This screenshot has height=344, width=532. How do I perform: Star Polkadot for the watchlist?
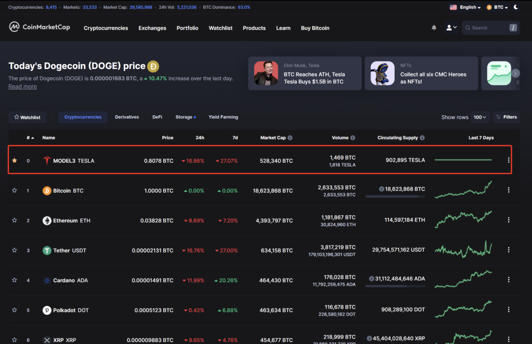(14, 310)
